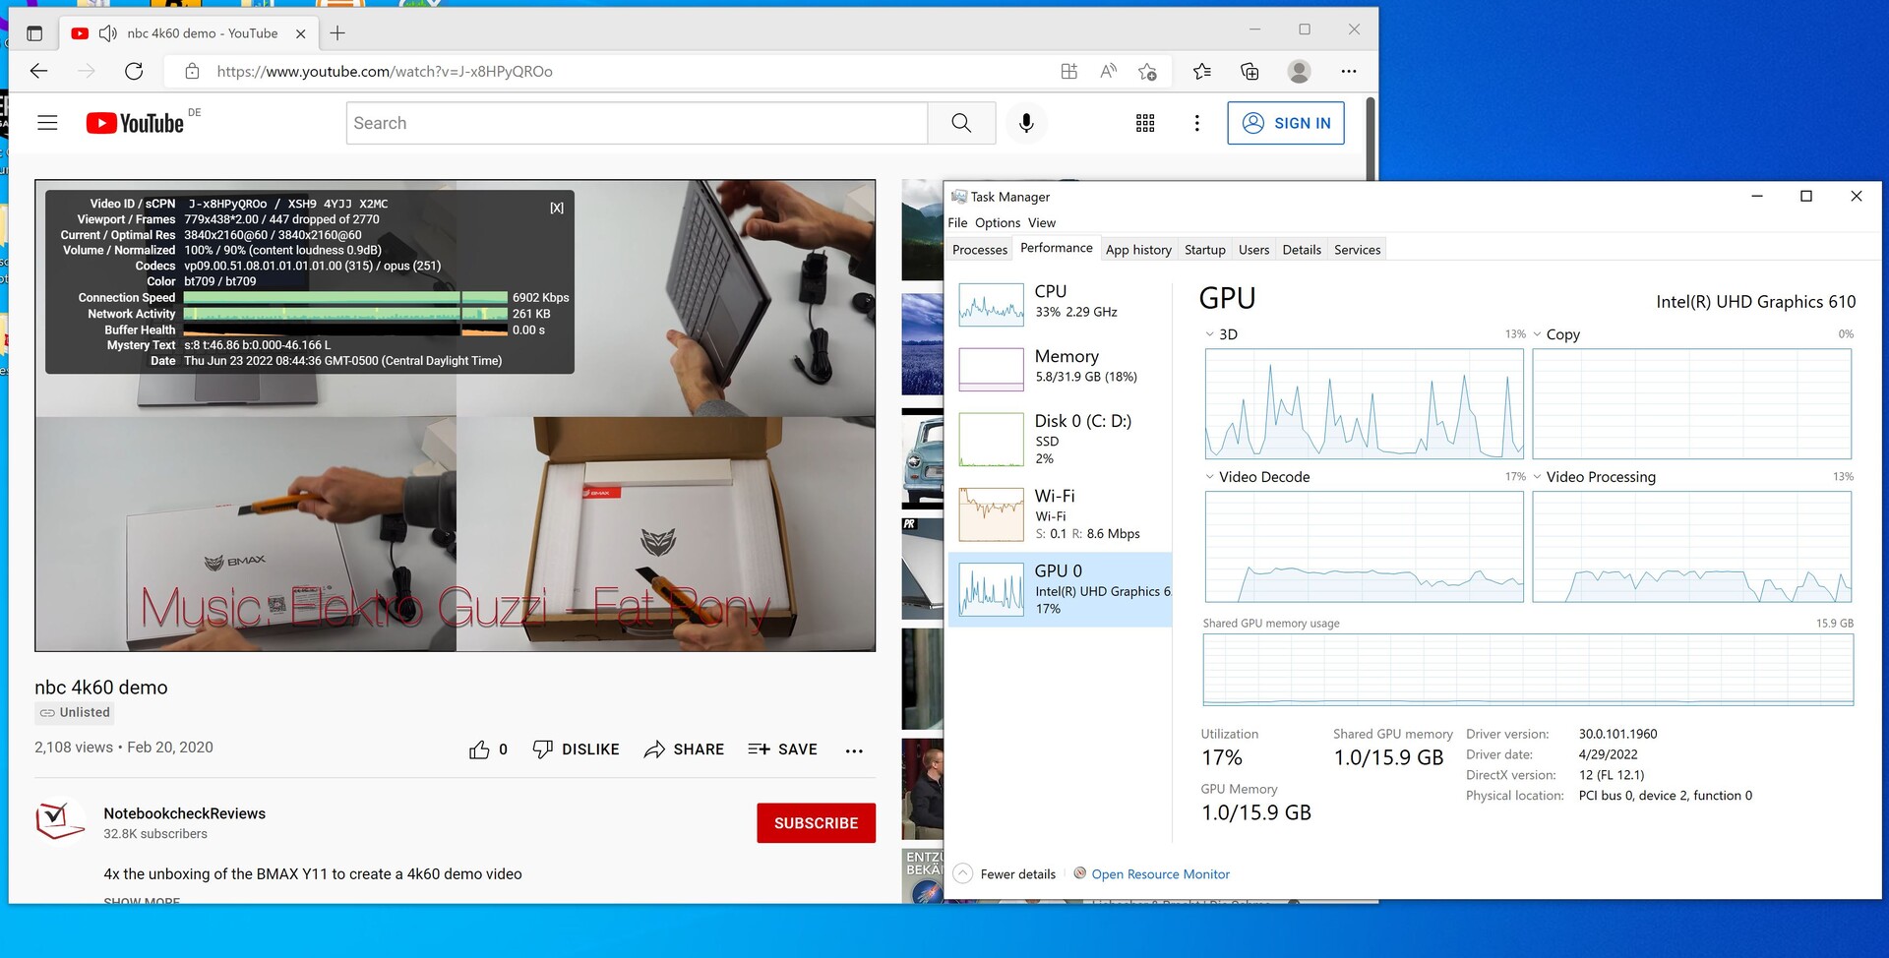The width and height of the screenshot is (1889, 958).
Task: Open more actions under the video
Action: (x=854, y=750)
